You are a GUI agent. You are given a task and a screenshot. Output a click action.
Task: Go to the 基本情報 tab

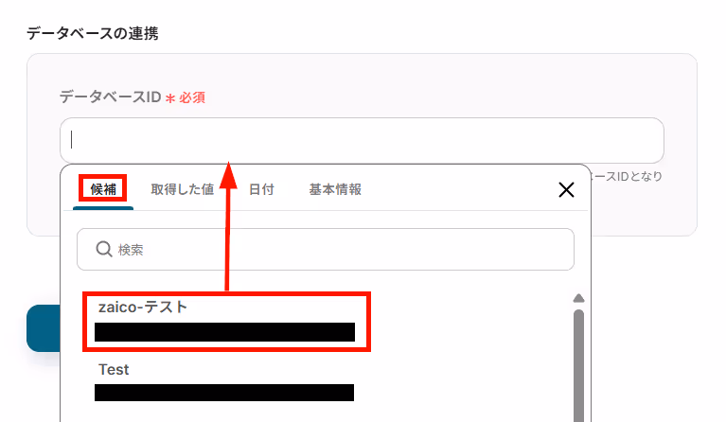click(x=335, y=189)
